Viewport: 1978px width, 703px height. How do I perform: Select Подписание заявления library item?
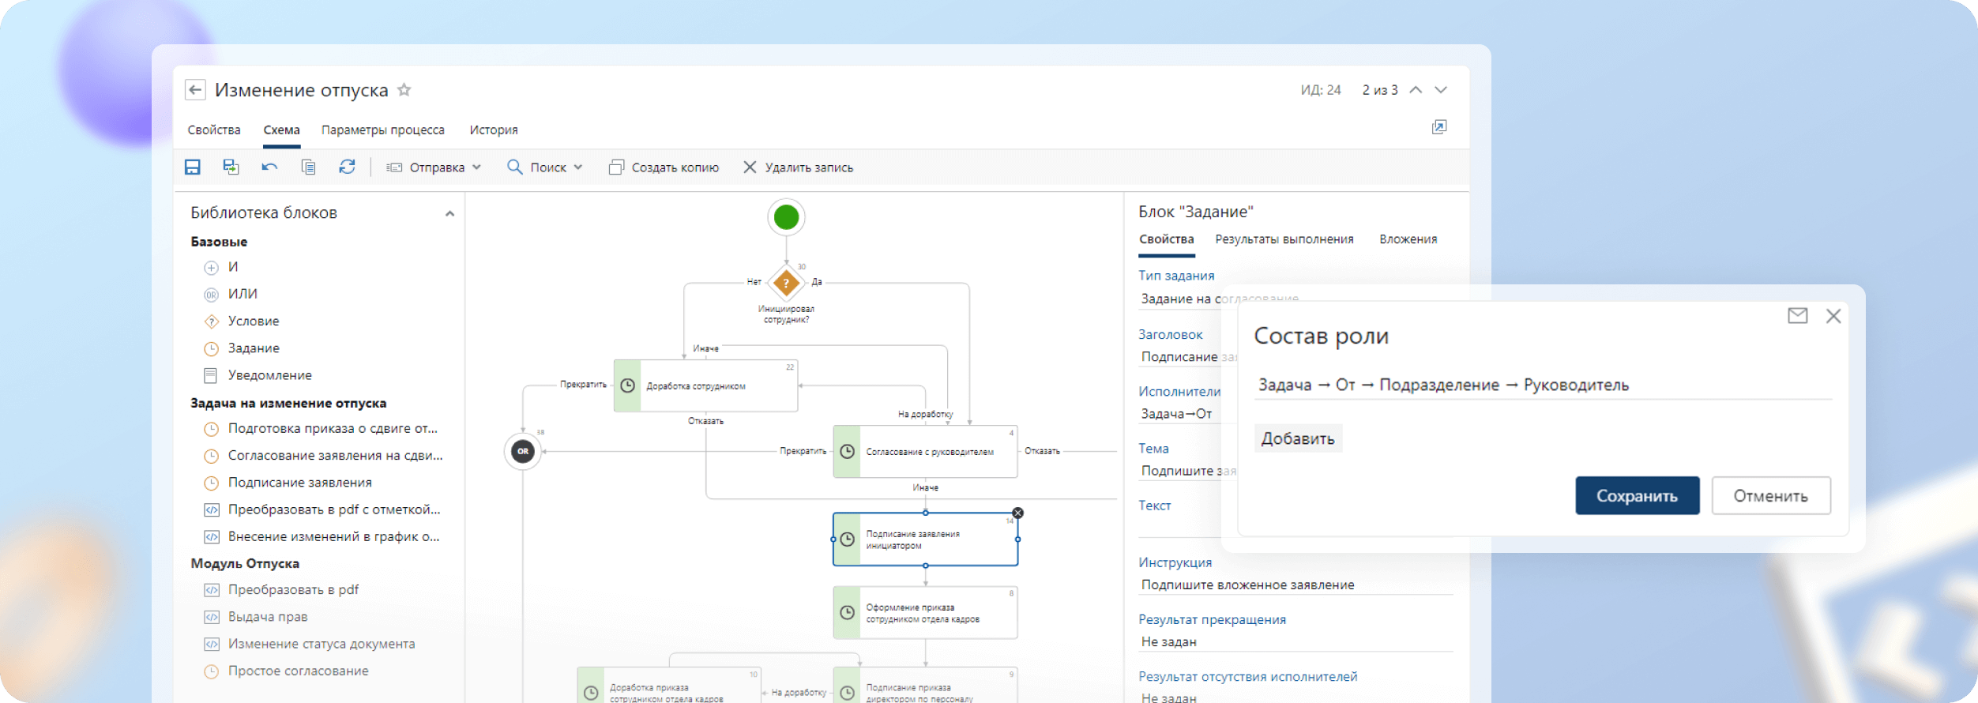click(x=288, y=483)
